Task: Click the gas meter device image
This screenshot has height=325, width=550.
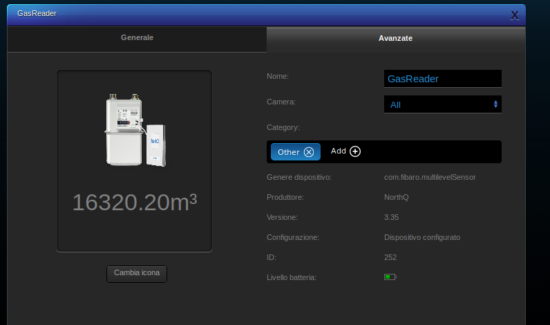Action: coord(135,130)
